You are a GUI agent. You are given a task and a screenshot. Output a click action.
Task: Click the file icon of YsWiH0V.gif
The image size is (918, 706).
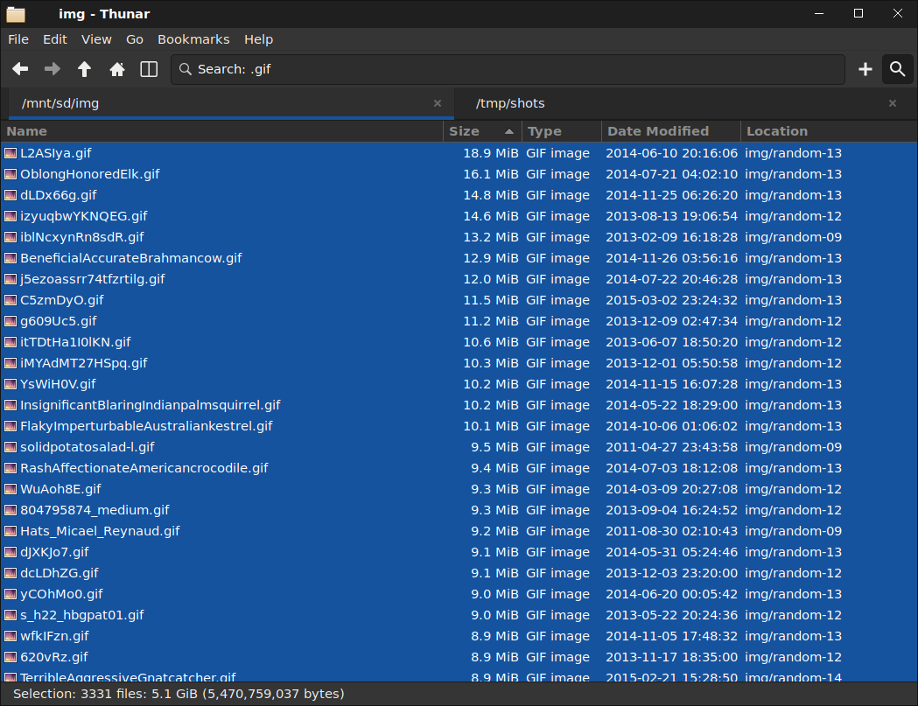[x=11, y=385]
